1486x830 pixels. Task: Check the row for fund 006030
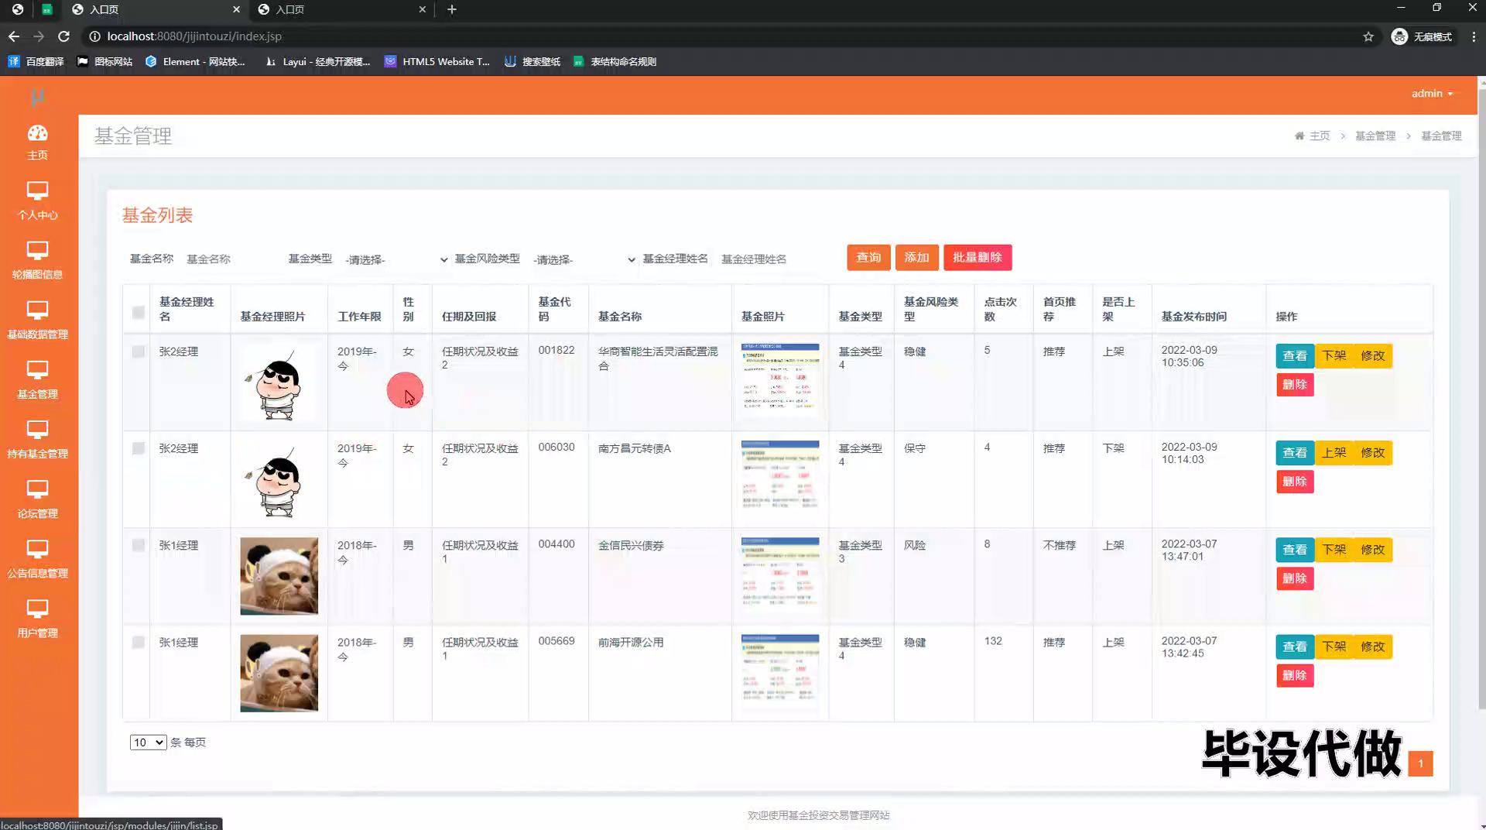click(x=138, y=448)
